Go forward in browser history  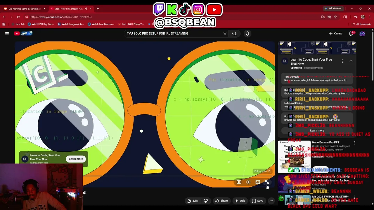[x=11, y=17]
